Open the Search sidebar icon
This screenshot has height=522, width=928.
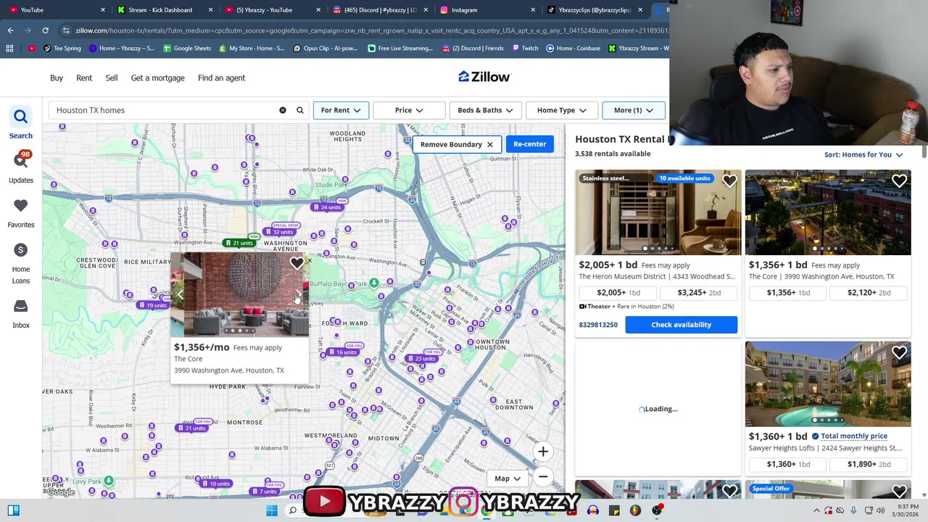[x=20, y=117]
